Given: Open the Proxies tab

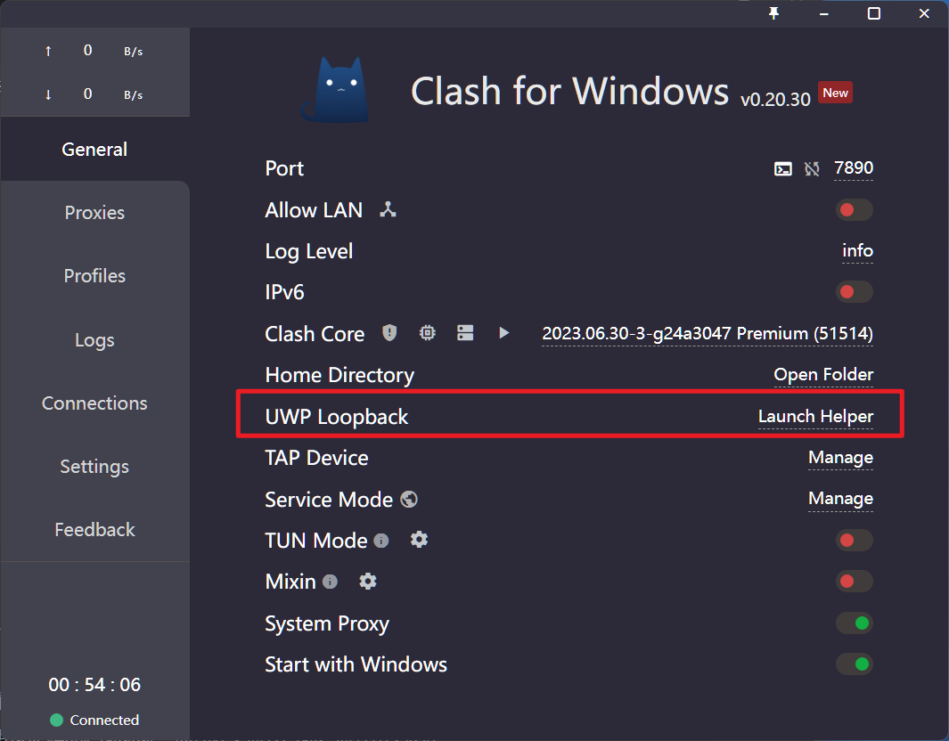Looking at the screenshot, I should (x=94, y=213).
